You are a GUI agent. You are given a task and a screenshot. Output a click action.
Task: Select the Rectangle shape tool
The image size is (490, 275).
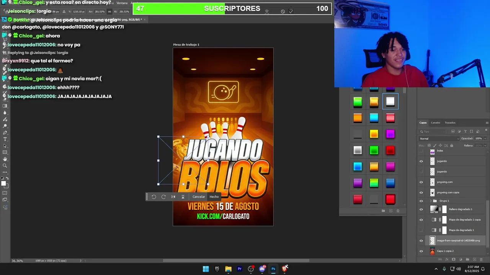pyautogui.click(x=5, y=152)
